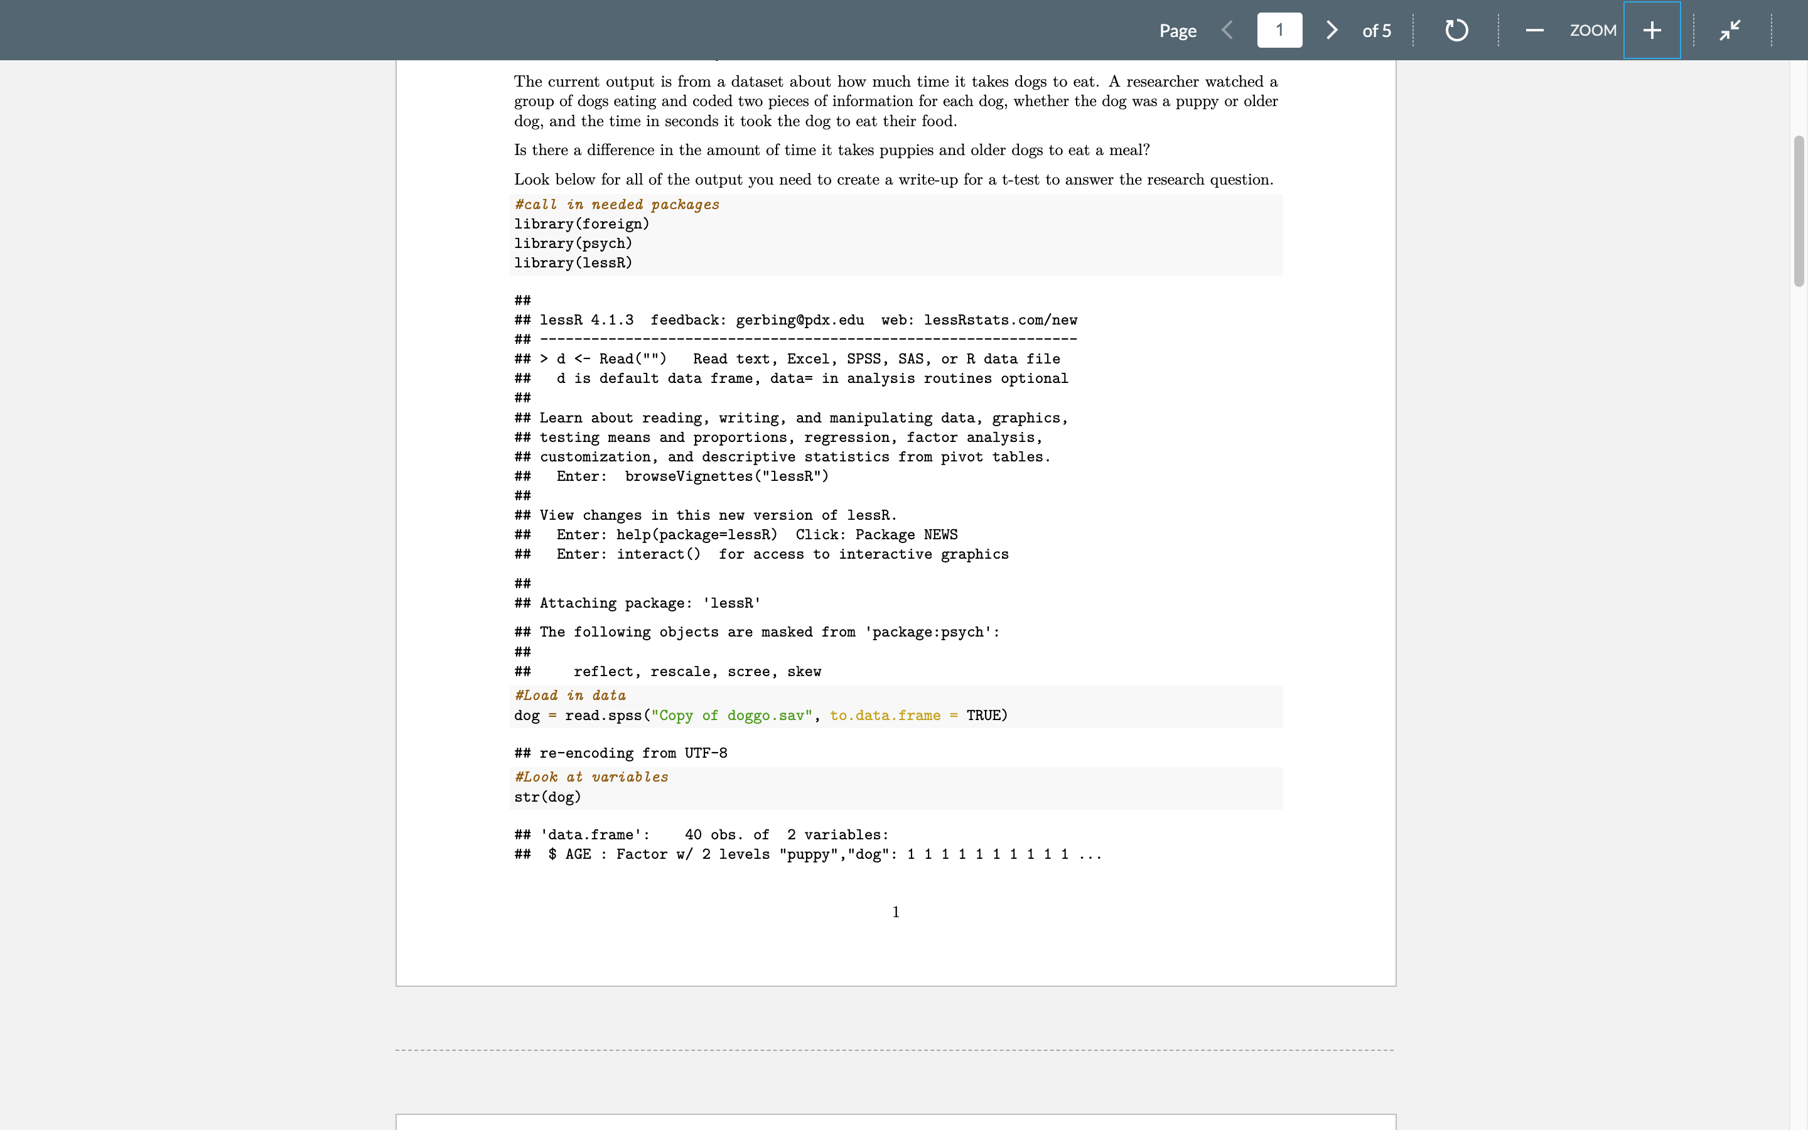This screenshot has height=1130, width=1808.
Task: Click the '#call in needed packages' comment
Action: pyautogui.click(x=617, y=205)
